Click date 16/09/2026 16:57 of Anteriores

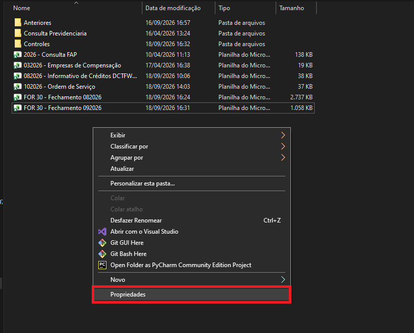(x=168, y=23)
